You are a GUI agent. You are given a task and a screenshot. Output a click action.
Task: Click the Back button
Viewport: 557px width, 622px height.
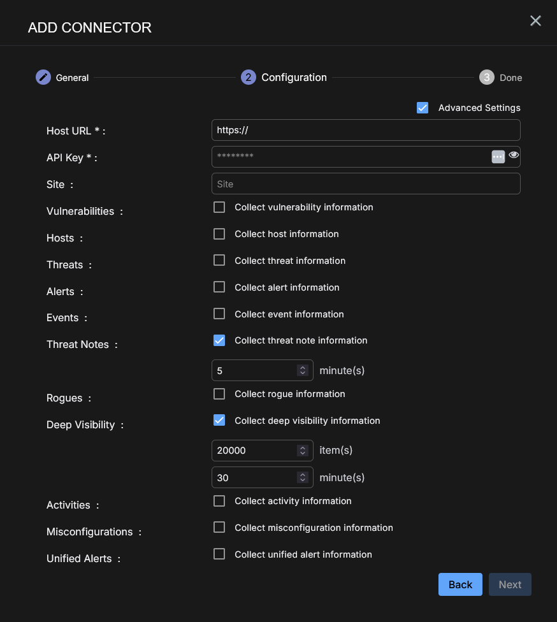click(460, 584)
